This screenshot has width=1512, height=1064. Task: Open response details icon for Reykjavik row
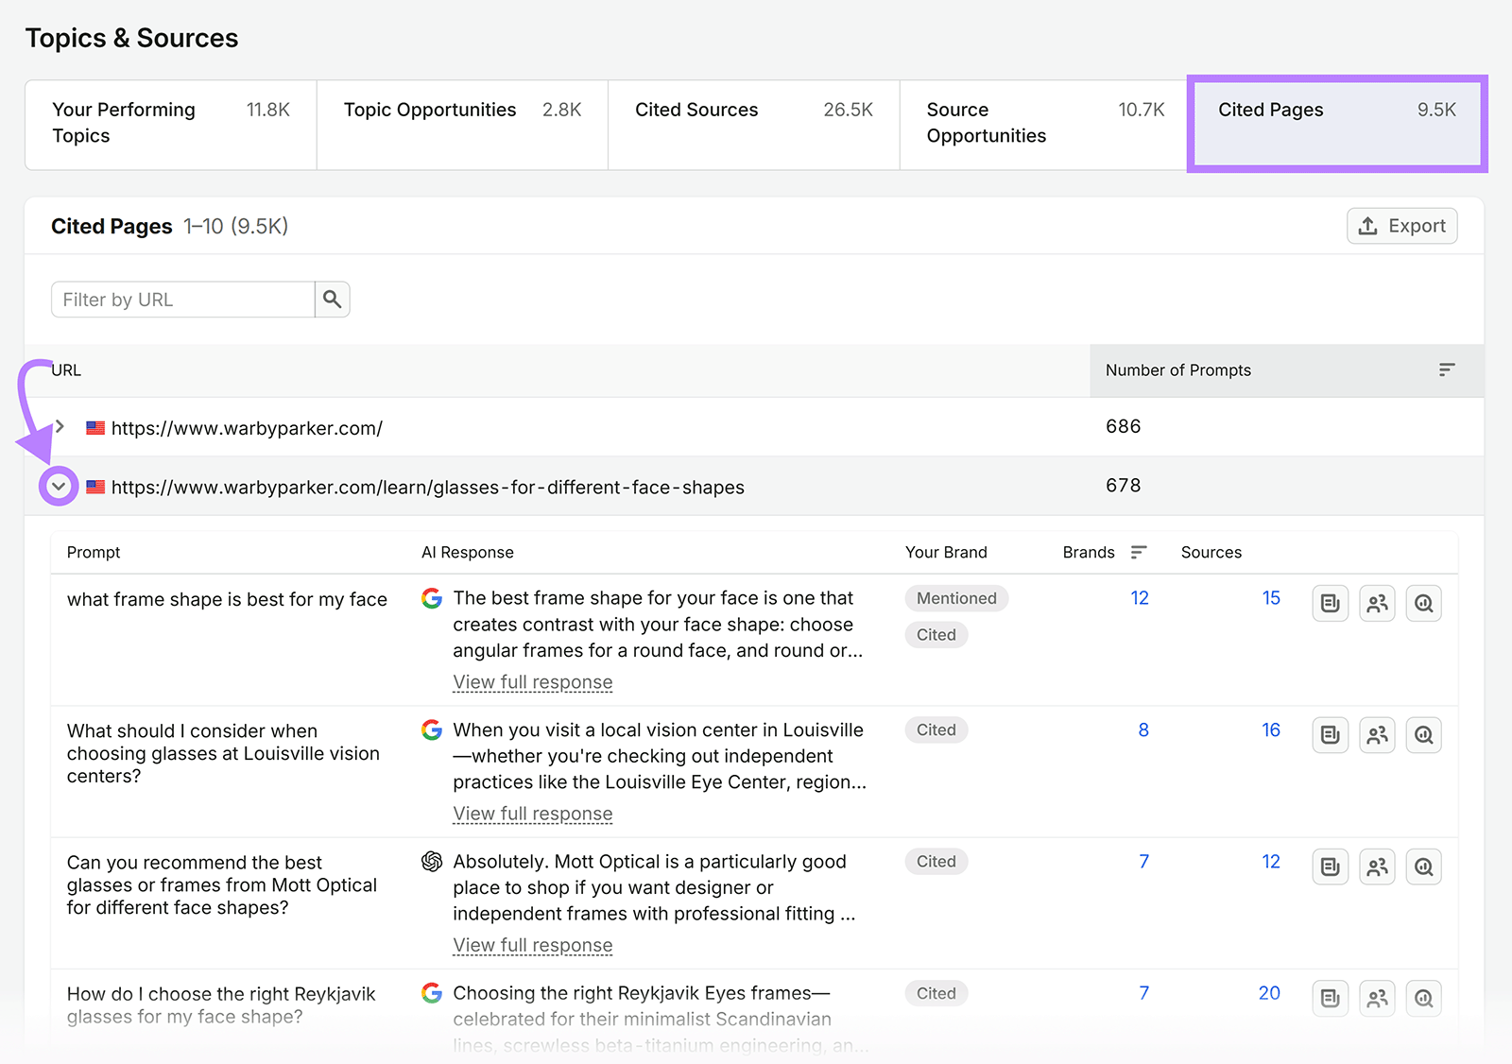point(1330,998)
